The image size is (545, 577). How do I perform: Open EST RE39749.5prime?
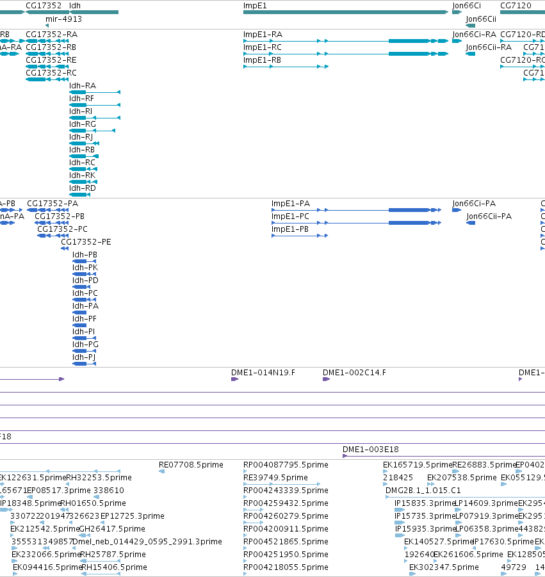coord(275,478)
